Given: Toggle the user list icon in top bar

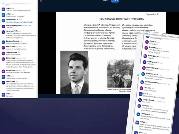Looking at the screenshot, I should pyautogui.click(x=41, y=1).
